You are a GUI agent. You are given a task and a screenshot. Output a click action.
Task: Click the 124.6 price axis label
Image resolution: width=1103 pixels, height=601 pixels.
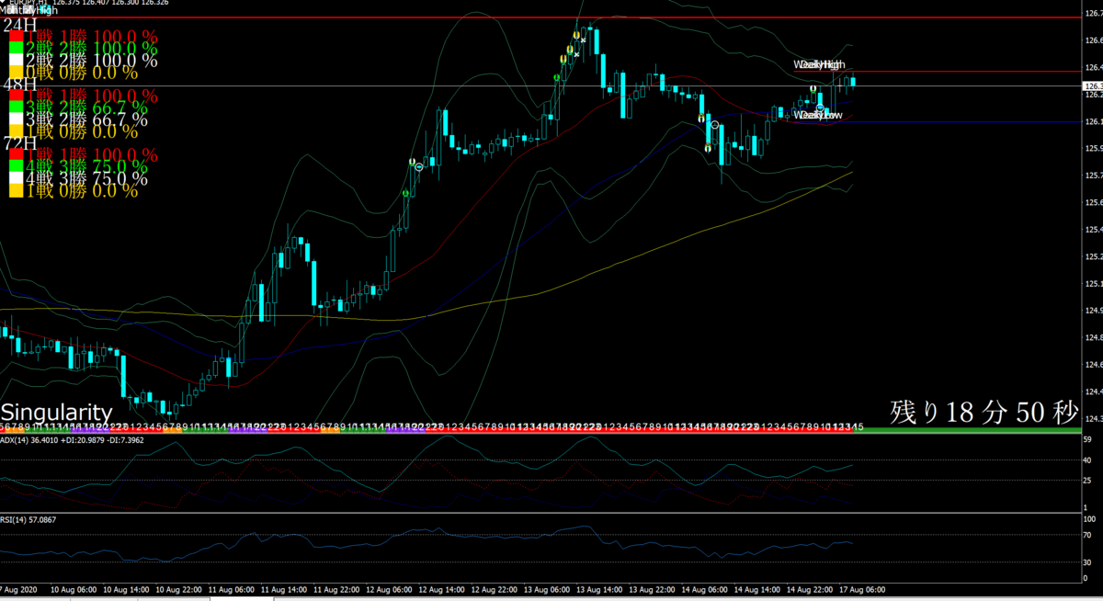coord(1093,365)
